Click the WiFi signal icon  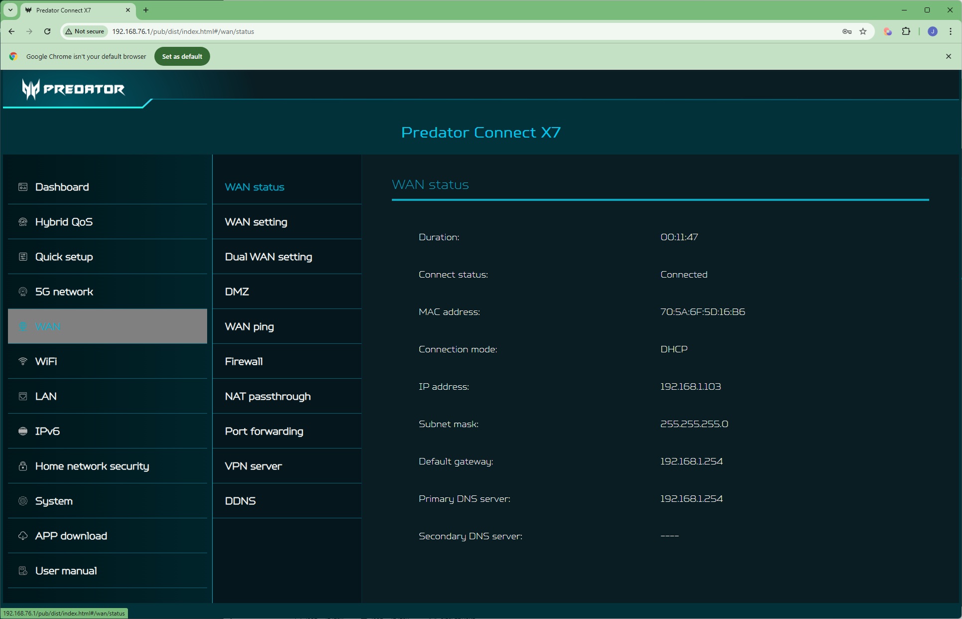coord(23,361)
